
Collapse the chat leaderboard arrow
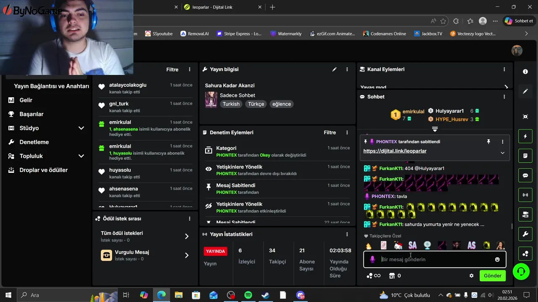click(435, 129)
